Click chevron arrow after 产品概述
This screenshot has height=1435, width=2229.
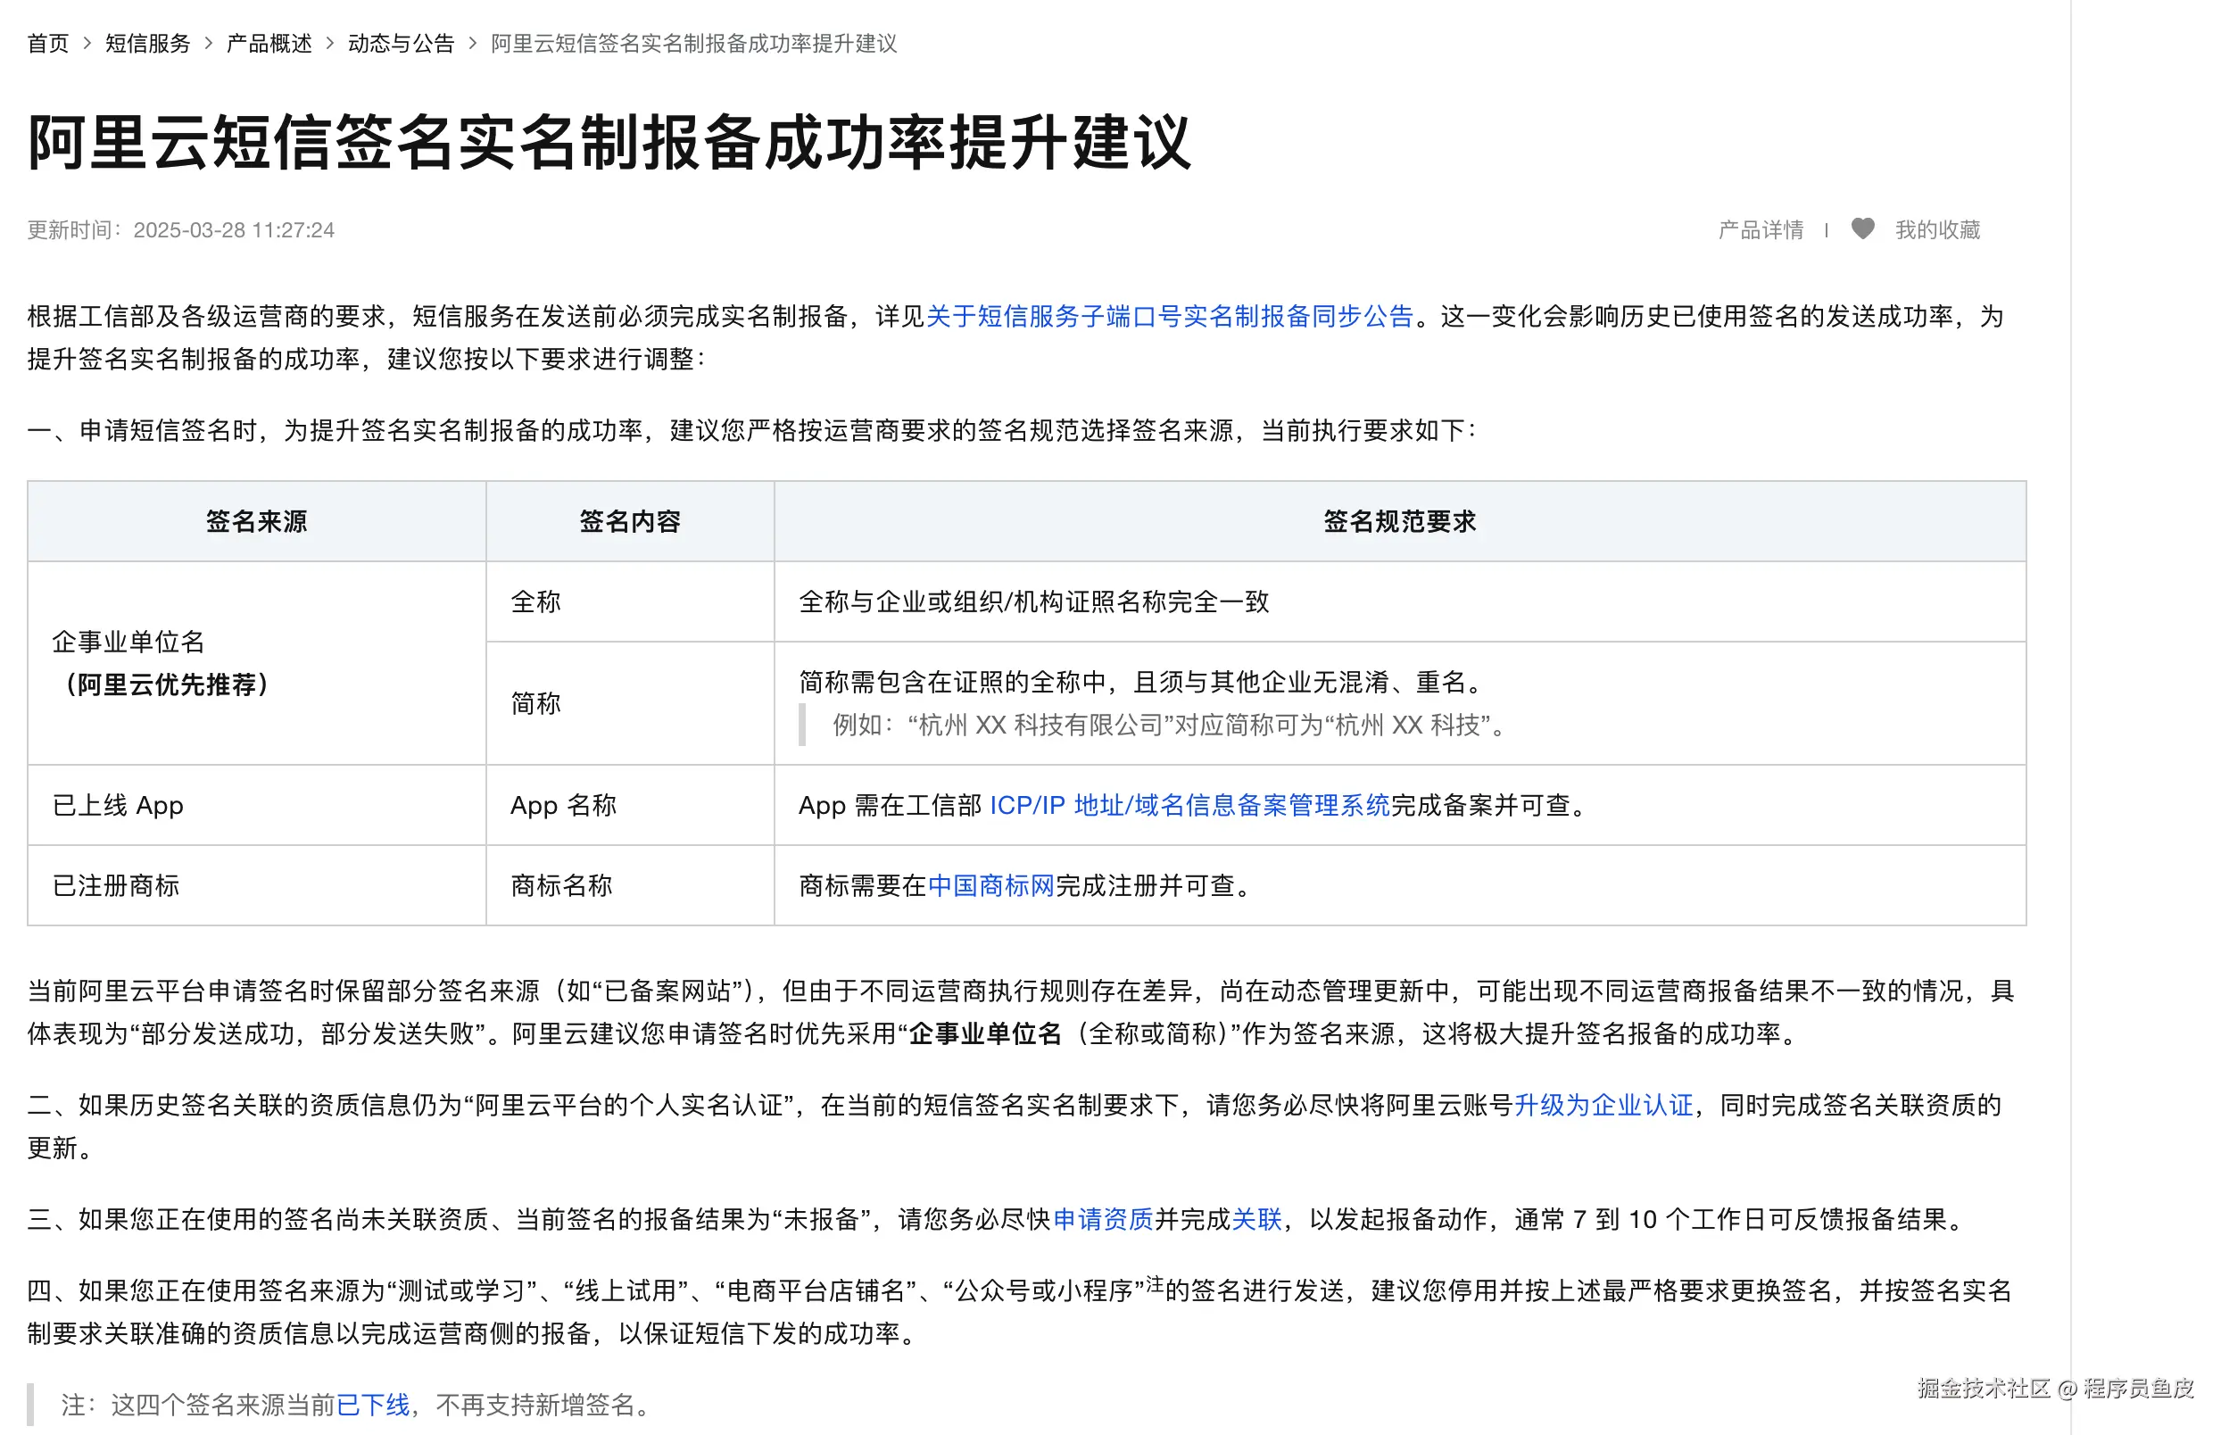(330, 44)
